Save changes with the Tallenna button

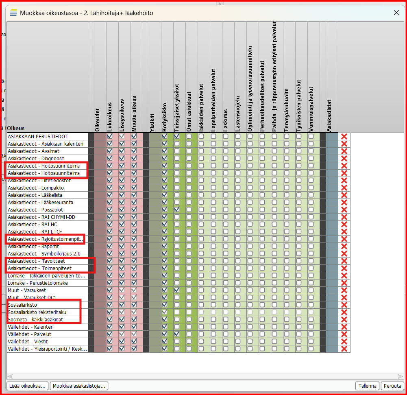[x=368, y=386]
